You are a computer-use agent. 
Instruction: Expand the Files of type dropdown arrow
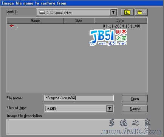tap(110, 109)
